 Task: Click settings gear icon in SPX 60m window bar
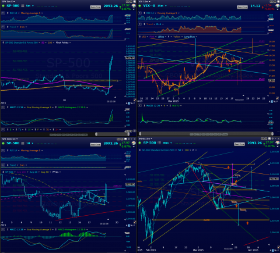click(x=129, y=139)
